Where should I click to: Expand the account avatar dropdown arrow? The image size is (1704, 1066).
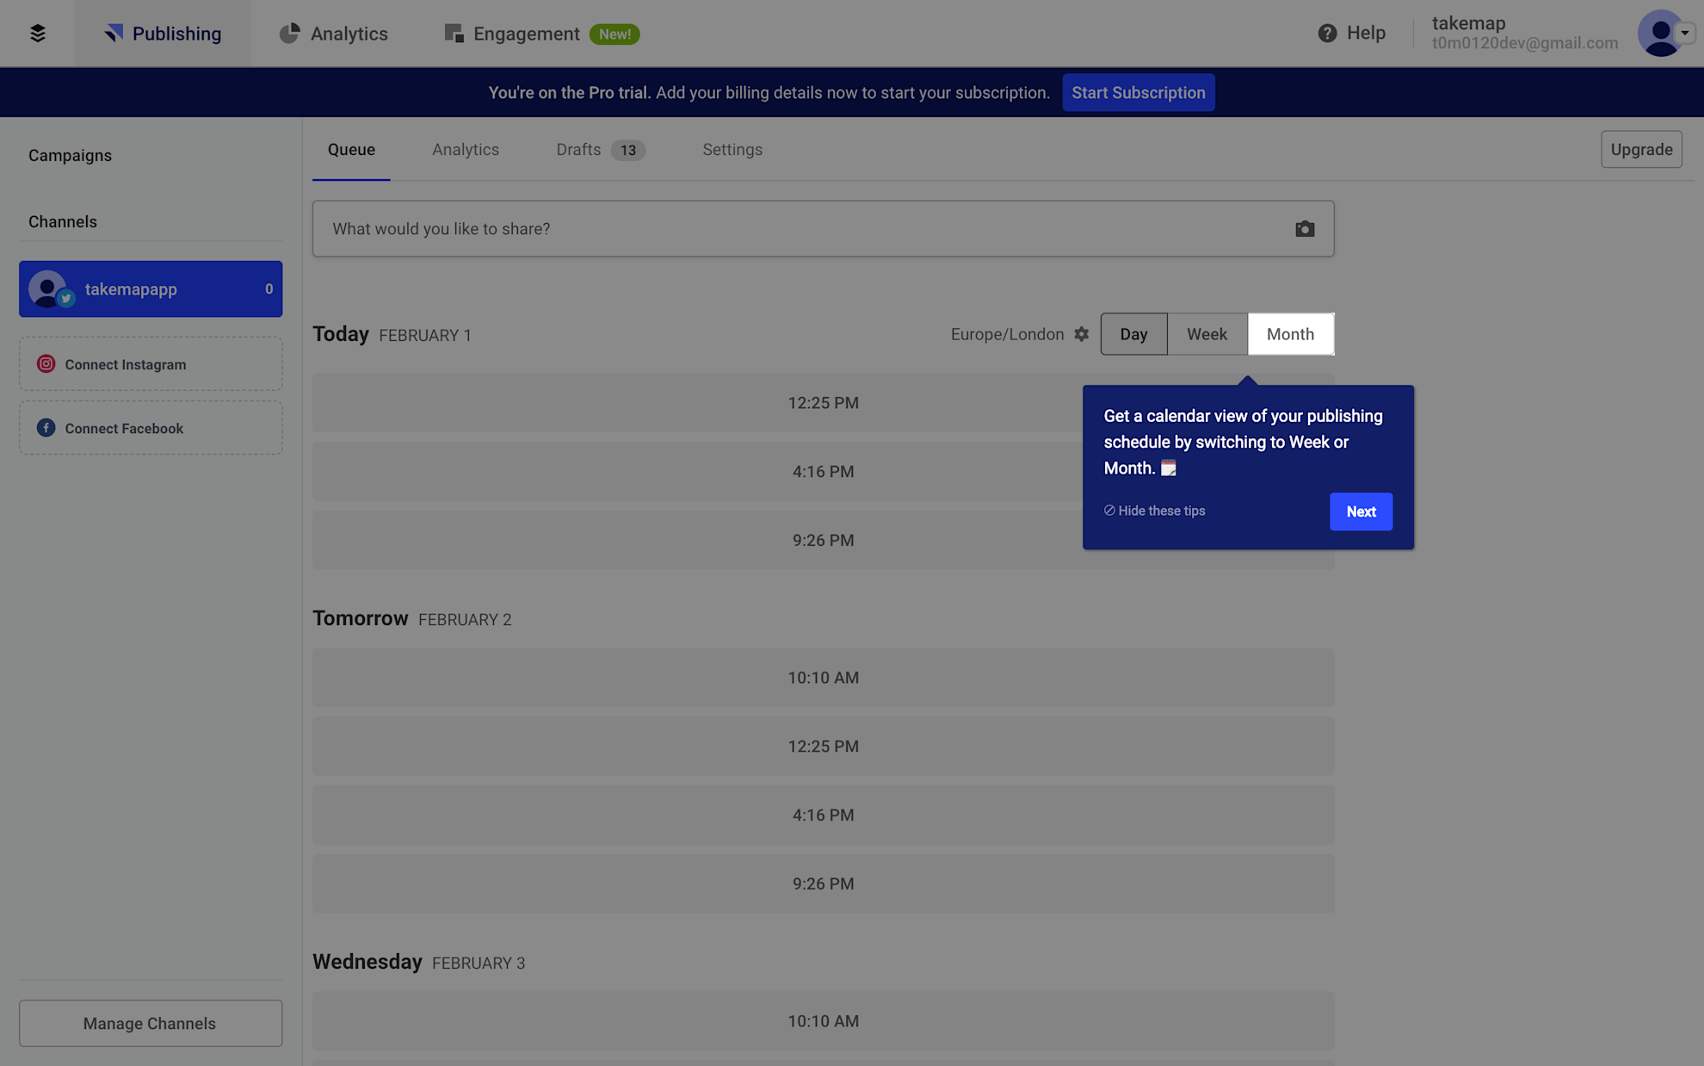[1685, 33]
